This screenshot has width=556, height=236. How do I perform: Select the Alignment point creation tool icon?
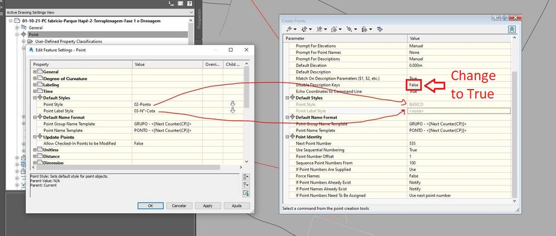click(x=319, y=29)
